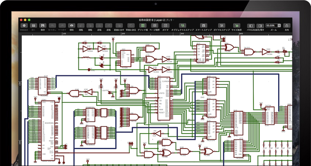The image size is (311, 166).
Task: Click the Undo (取り消し) arrow icon
Action: (x=52, y=26)
